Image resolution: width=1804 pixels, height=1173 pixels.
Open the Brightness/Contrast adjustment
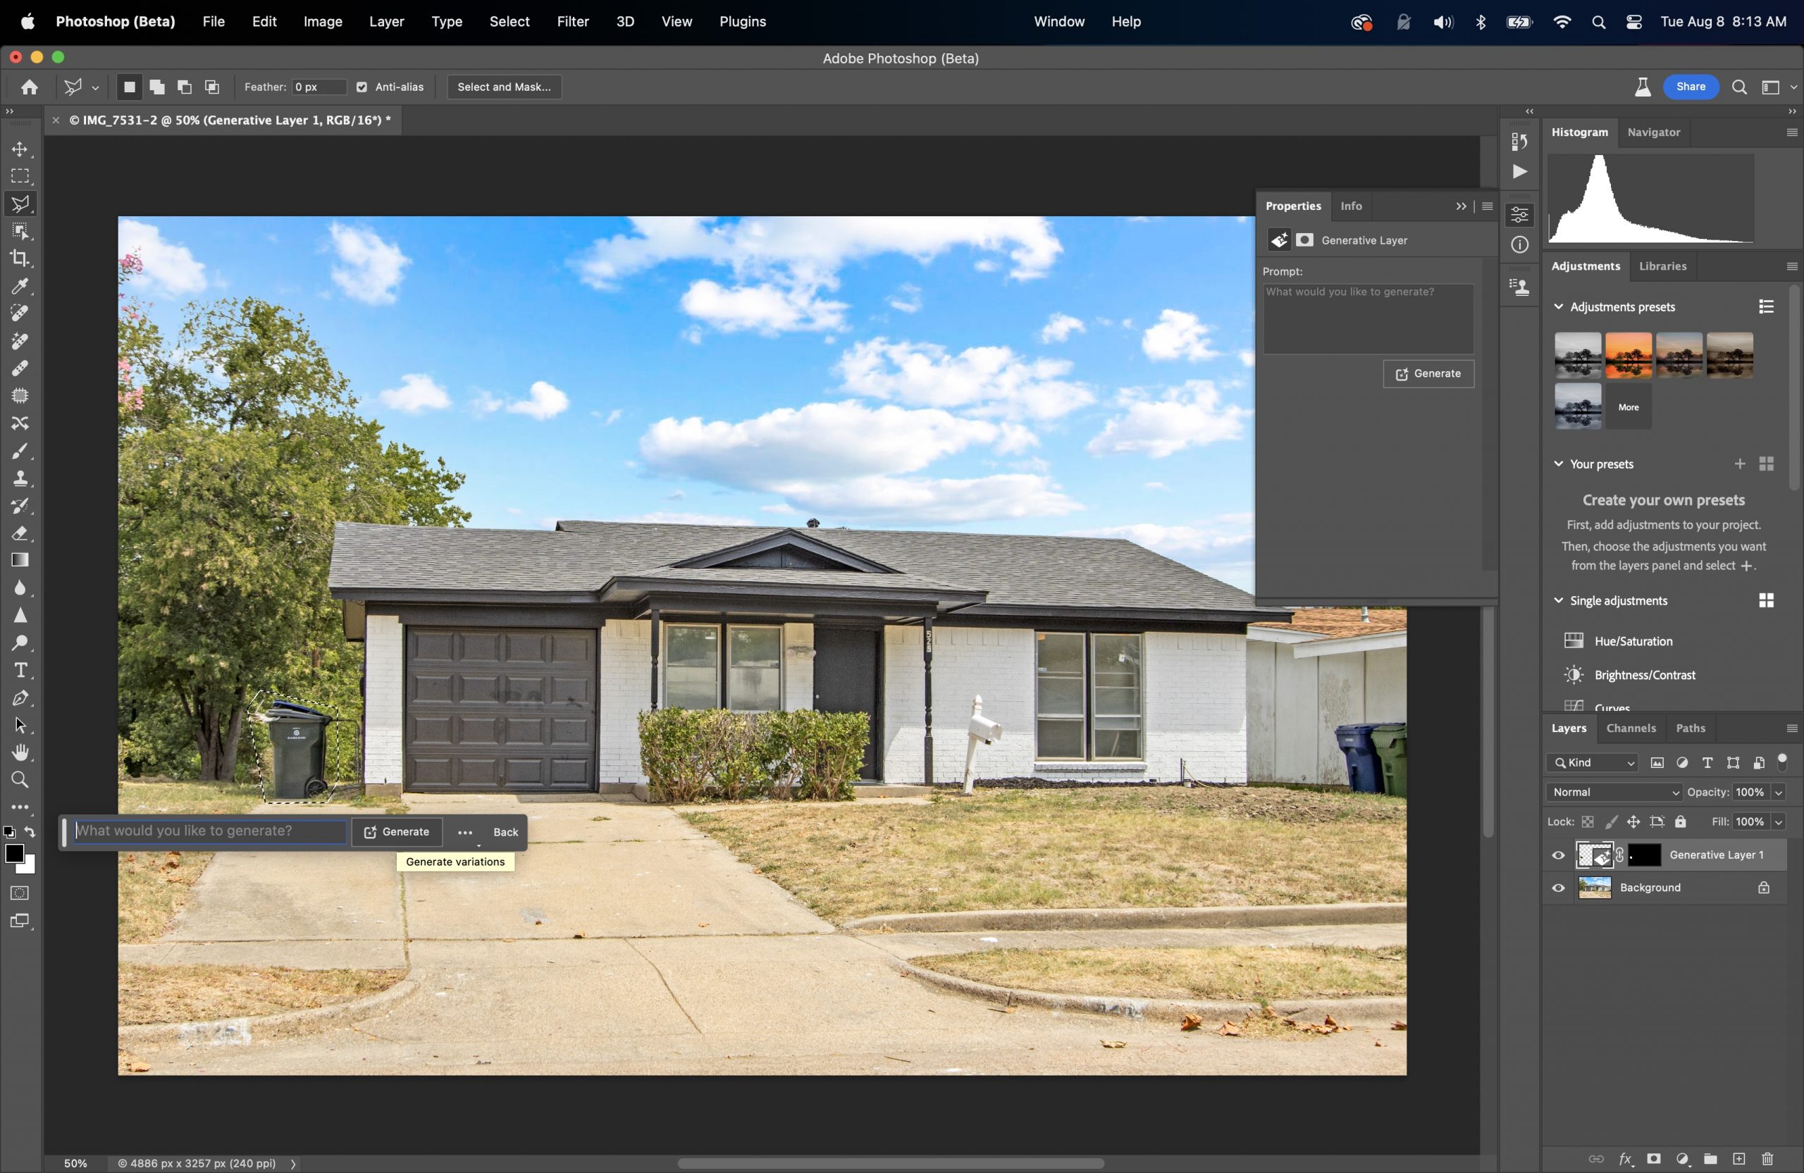pyautogui.click(x=1643, y=674)
